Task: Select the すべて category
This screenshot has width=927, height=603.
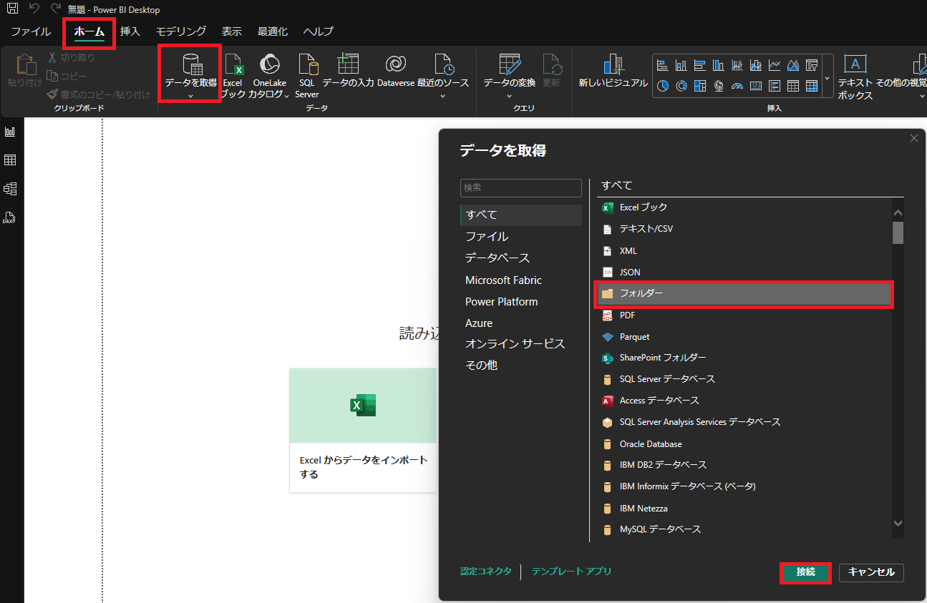Action: click(521, 215)
